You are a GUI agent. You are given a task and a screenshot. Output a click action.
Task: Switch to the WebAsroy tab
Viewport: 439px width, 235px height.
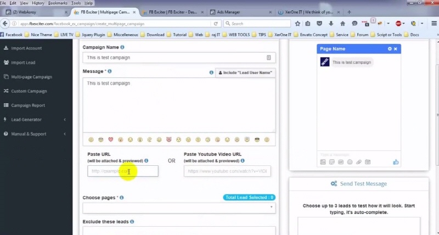(36, 12)
